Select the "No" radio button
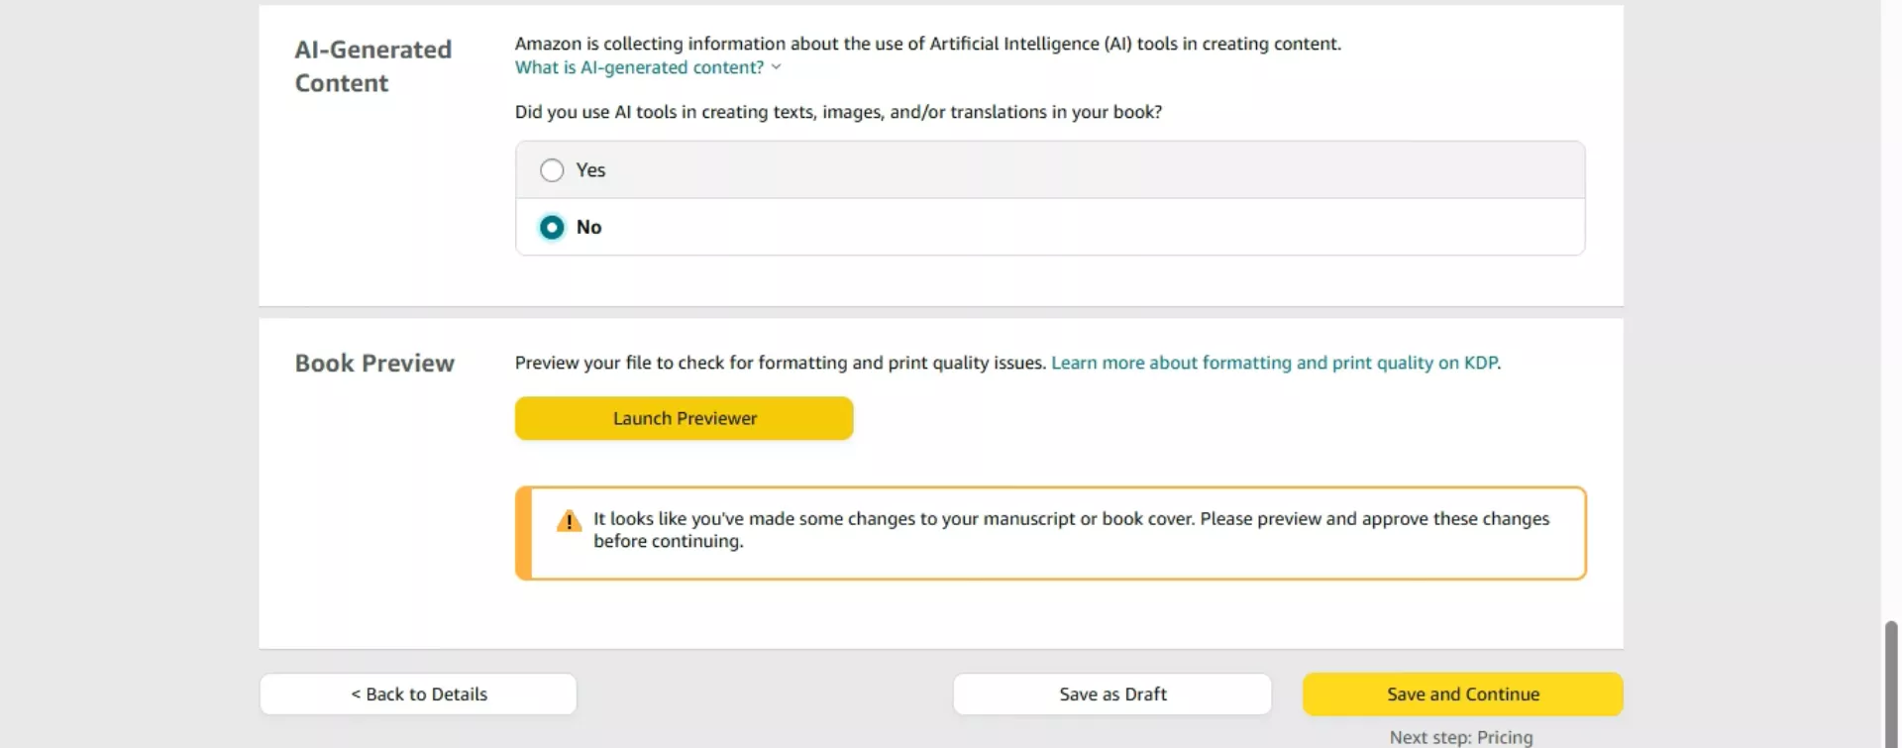This screenshot has width=1902, height=748. (x=552, y=227)
